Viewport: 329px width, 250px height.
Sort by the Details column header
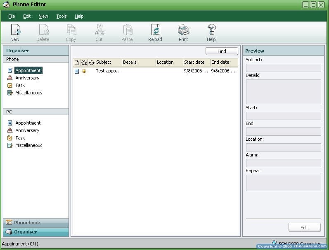[139, 62]
